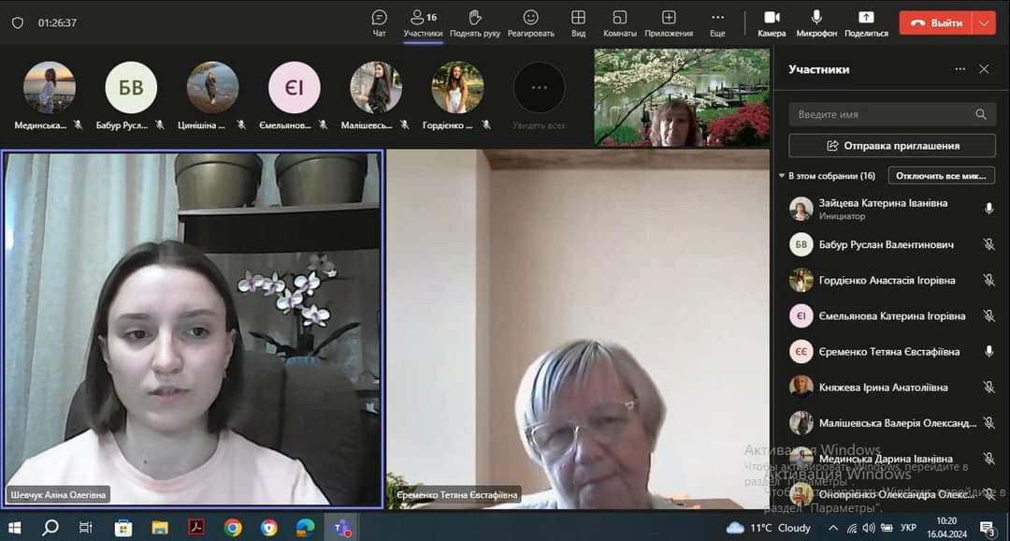Open Task View on taskbar
Screen dimensions: 1010x541
(86, 528)
